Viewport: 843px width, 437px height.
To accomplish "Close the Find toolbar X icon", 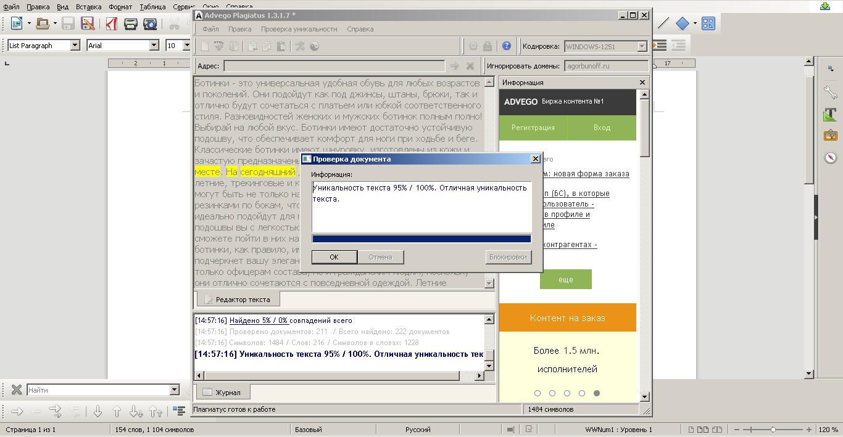I will click(17, 390).
